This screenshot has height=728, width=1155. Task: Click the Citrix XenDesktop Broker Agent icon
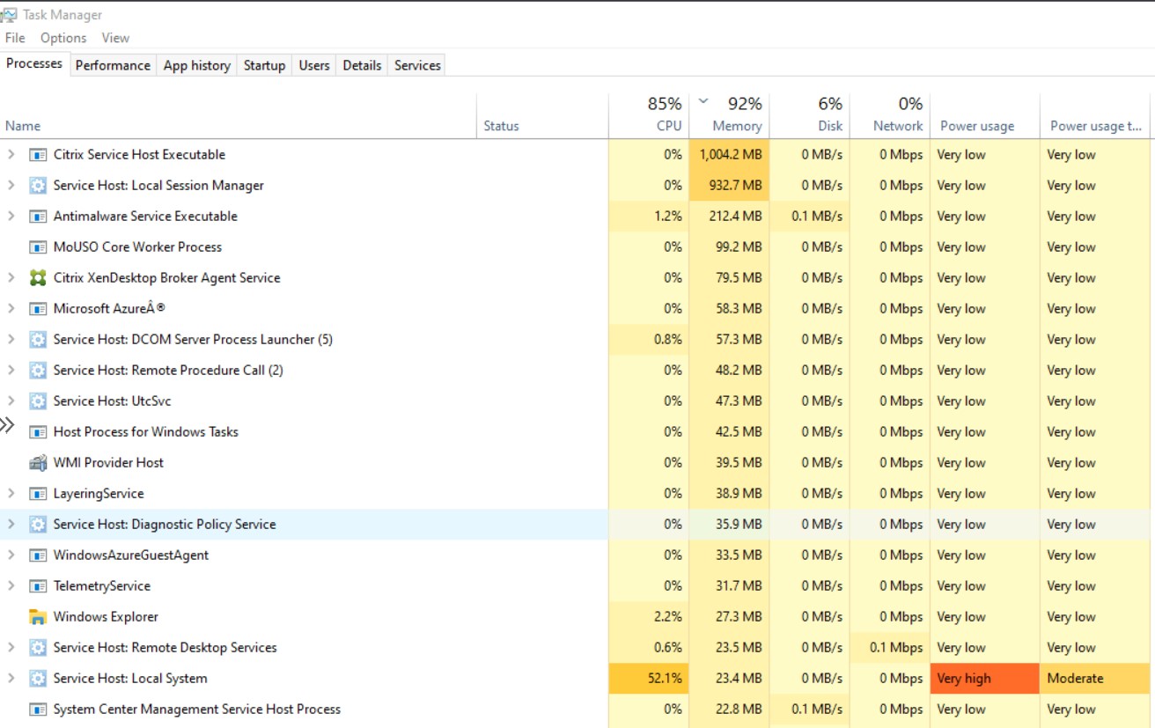[38, 278]
